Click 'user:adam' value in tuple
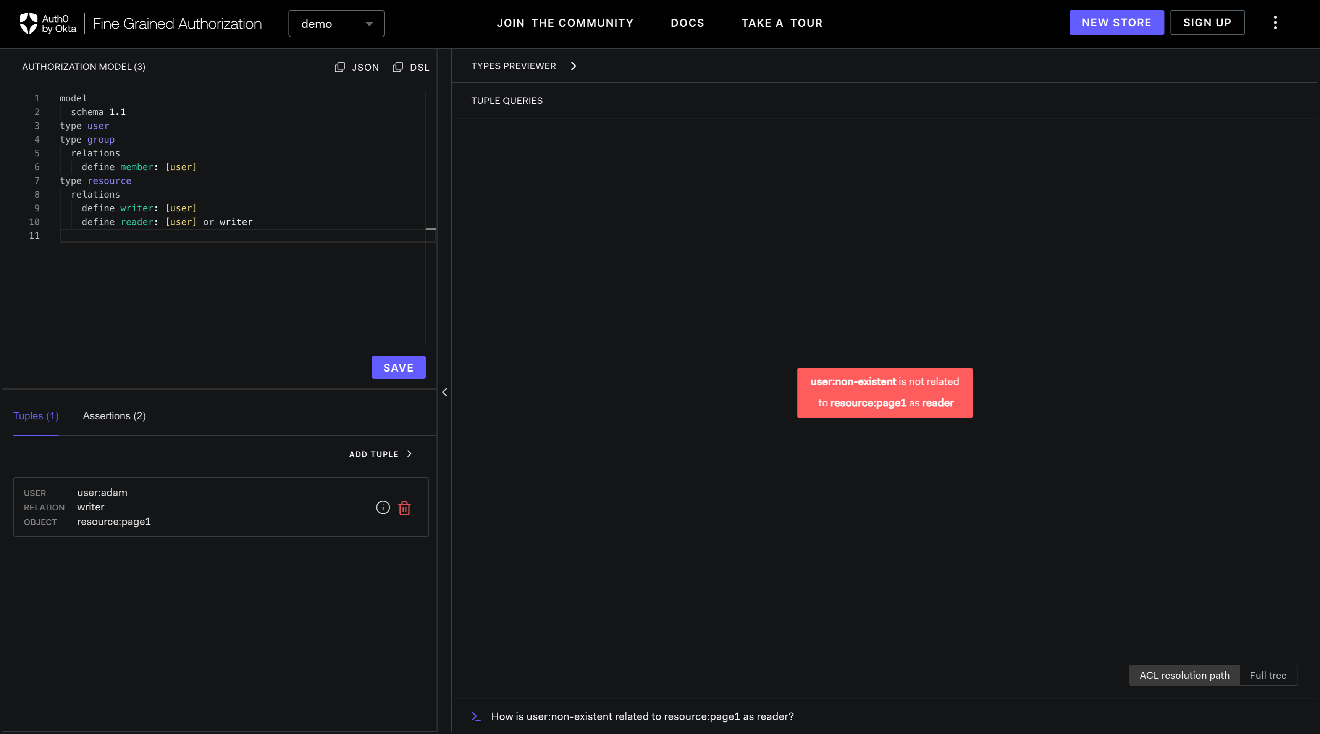 (x=102, y=493)
